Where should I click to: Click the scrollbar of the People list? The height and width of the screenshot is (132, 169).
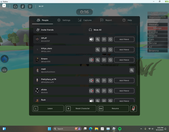tap(137, 56)
